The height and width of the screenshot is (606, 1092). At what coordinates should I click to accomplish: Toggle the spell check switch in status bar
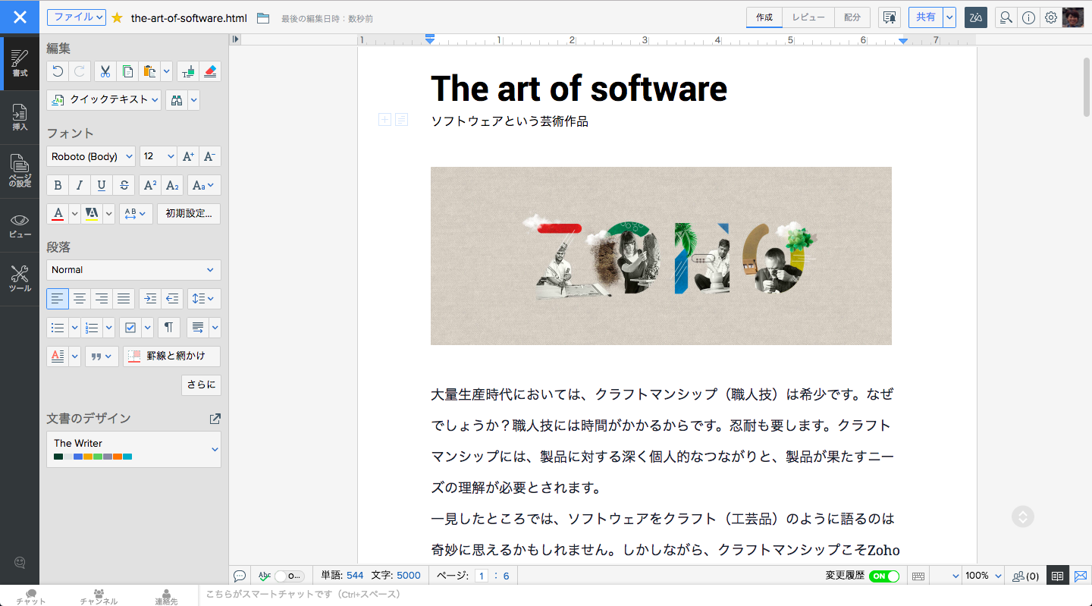[289, 576]
